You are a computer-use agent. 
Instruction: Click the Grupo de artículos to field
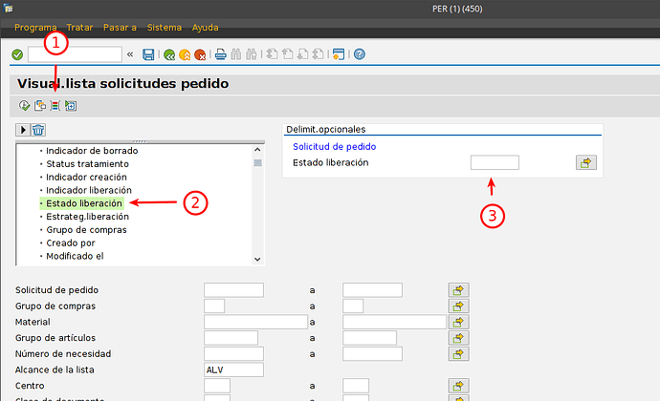coord(369,338)
